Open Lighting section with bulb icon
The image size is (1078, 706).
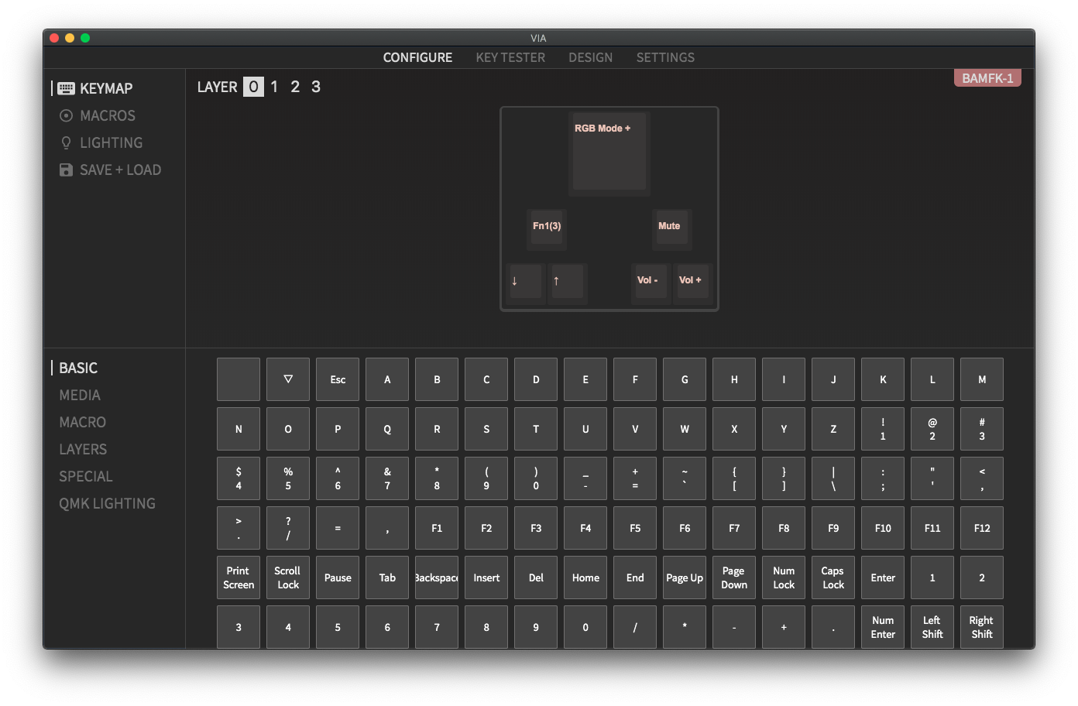tap(101, 142)
